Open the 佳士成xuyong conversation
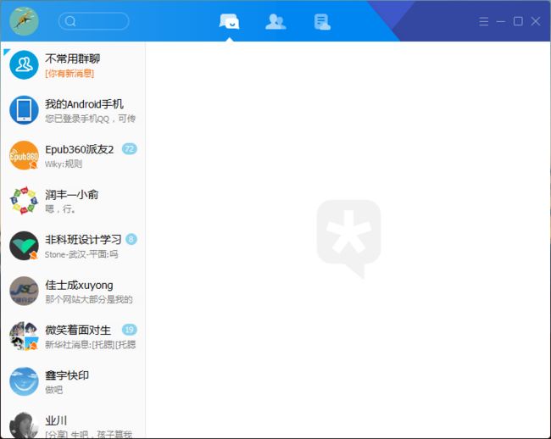 (73, 292)
